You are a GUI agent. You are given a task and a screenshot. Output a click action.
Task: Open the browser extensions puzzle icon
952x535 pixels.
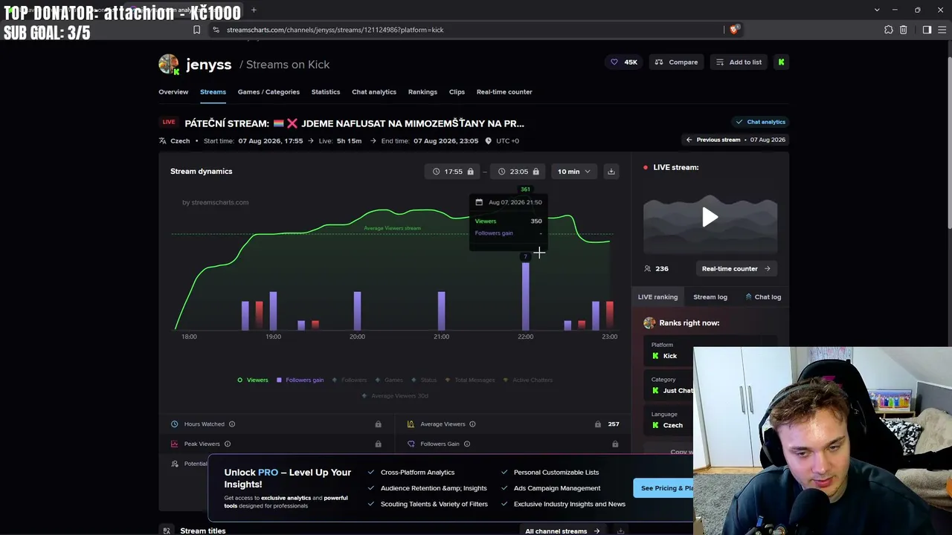(x=888, y=30)
